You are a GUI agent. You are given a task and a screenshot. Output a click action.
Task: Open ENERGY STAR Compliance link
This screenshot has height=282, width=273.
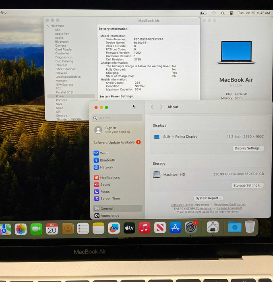pos(192,208)
